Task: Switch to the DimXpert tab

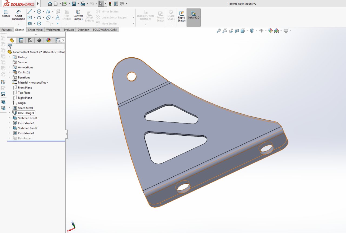Action: click(84, 30)
